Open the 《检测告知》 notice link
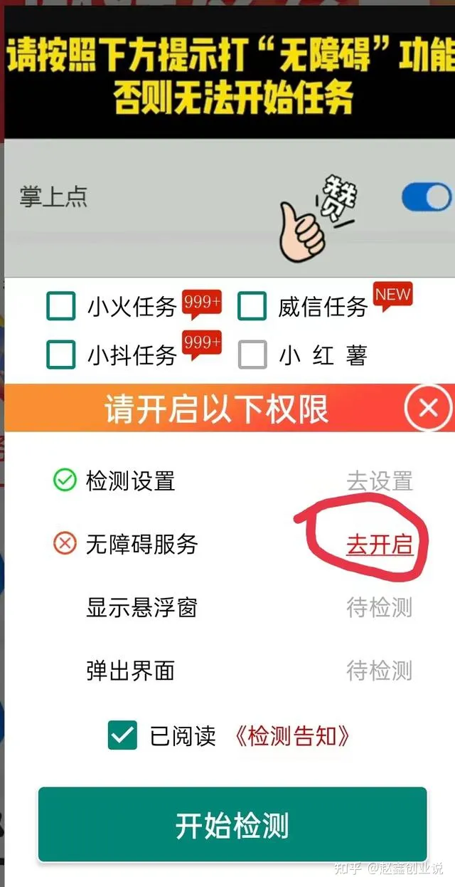This screenshot has height=887, width=455. 291,736
